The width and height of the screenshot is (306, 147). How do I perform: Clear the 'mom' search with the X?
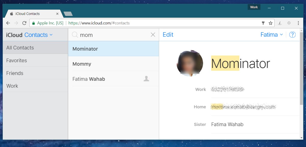coord(153,35)
